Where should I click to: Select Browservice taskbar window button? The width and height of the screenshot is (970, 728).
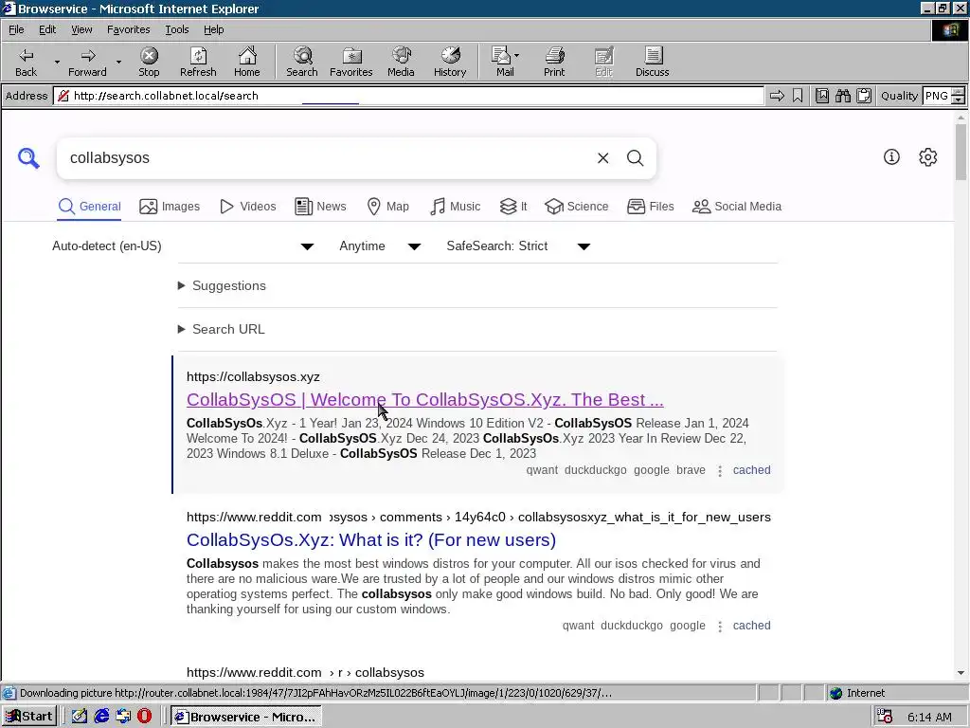tap(245, 717)
